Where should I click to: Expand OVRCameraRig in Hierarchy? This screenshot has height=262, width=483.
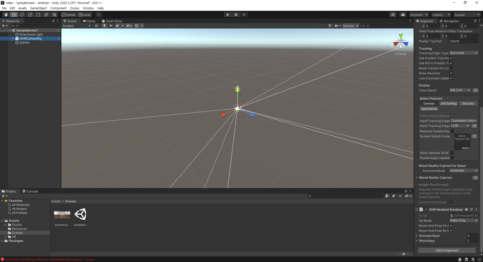[13, 39]
